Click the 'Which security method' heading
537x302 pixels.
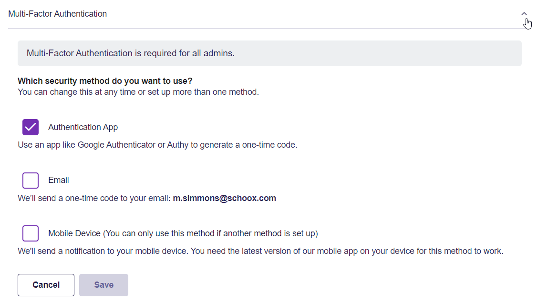105,81
